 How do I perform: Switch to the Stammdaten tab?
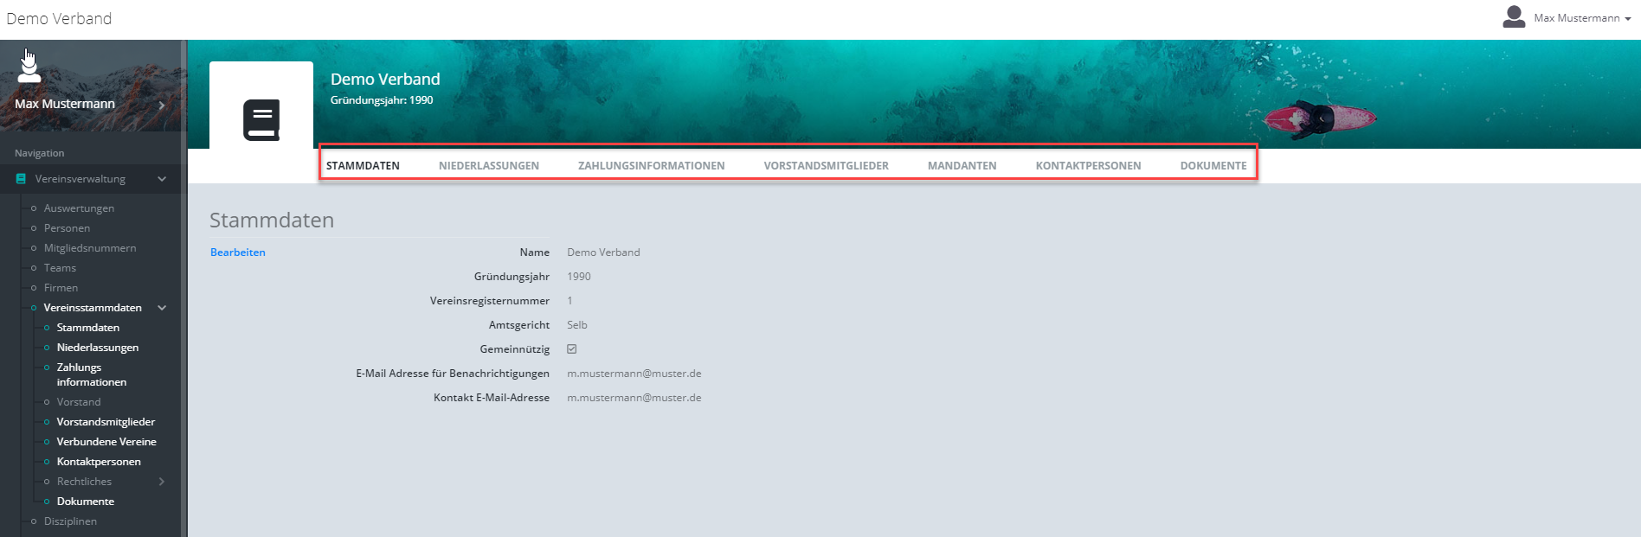tap(363, 166)
